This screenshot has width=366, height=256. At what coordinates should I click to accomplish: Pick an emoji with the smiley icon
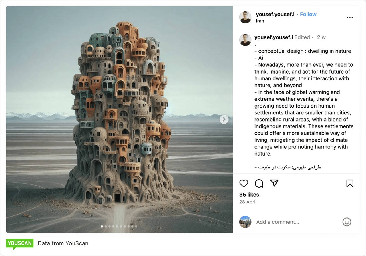[347, 222]
